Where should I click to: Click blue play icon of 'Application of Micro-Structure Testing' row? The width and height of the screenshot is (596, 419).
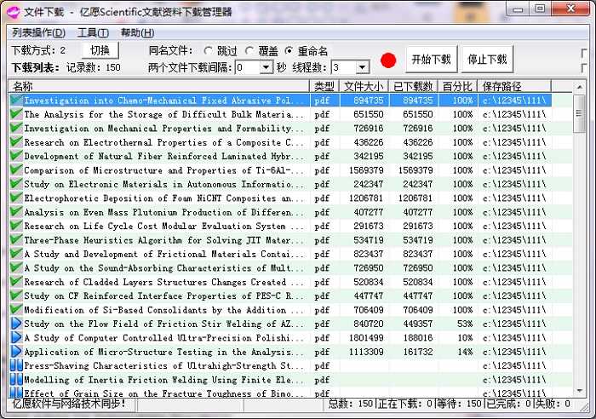[16, 352]
